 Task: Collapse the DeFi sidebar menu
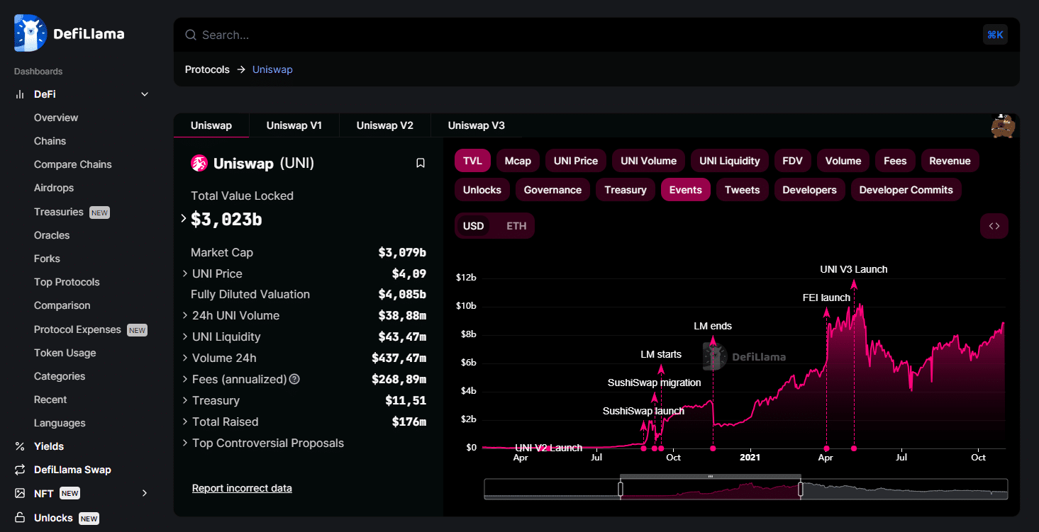(144, 94)
